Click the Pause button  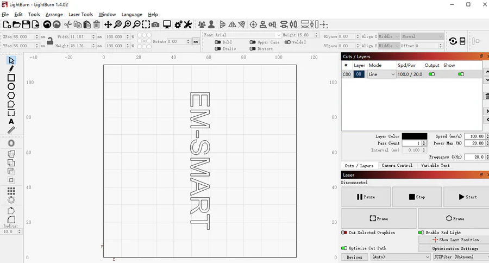coord(366,197)
